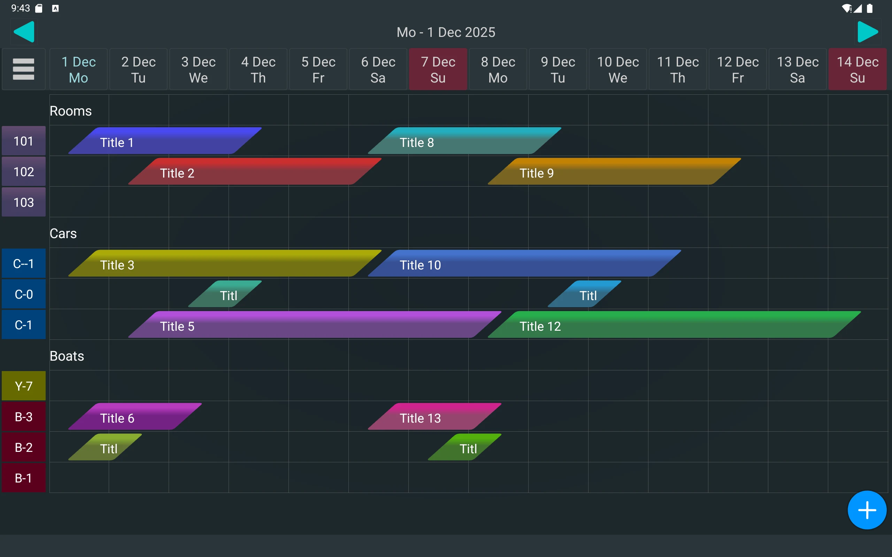Select the 4 Dec Th column header

click(x=258, y=69)
